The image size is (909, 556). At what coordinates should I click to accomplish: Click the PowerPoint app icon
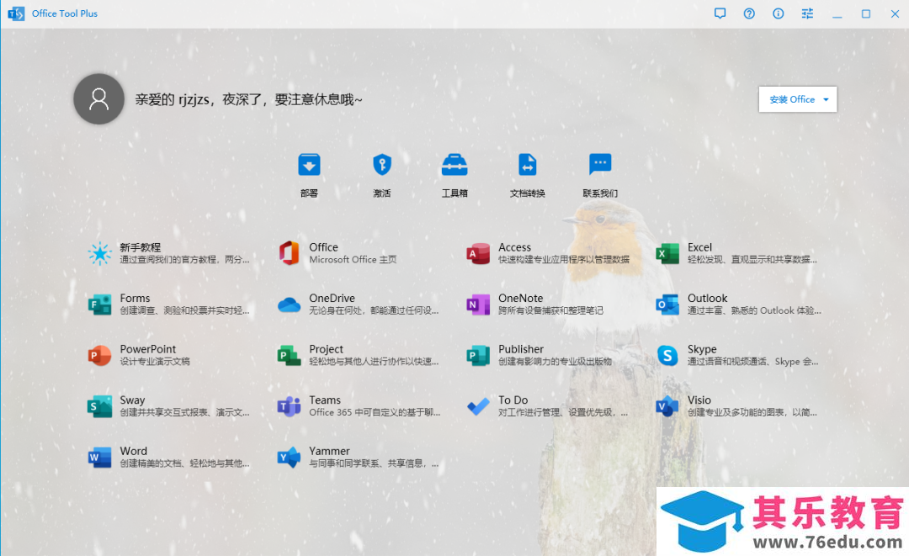tap(99, 355)
